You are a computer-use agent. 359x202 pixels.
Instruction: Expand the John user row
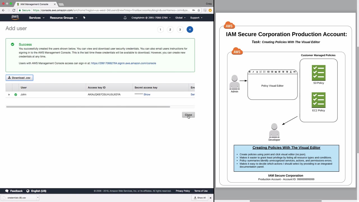[x=9, y=95]
